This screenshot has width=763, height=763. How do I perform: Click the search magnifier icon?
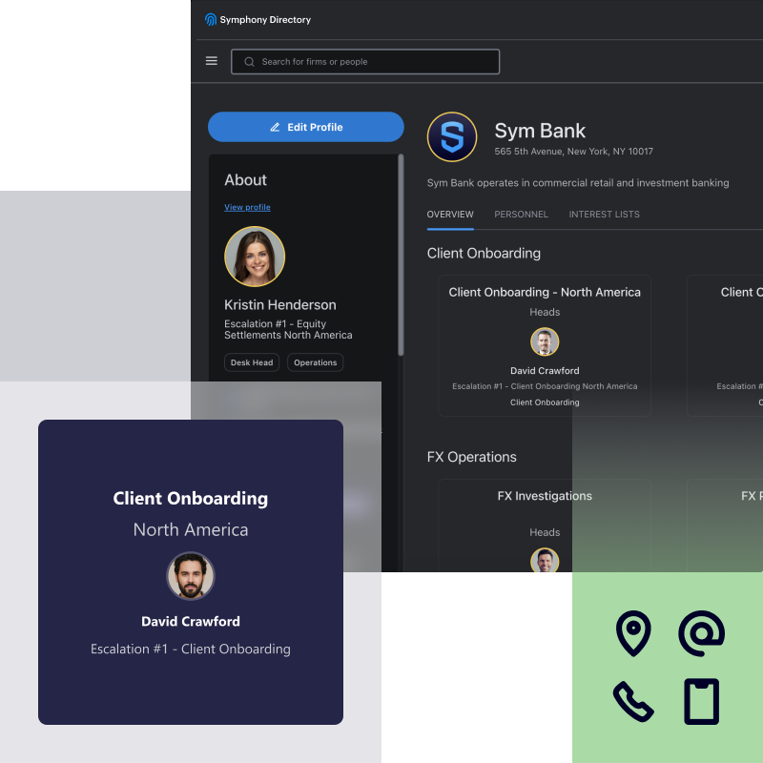pos(250,62)
